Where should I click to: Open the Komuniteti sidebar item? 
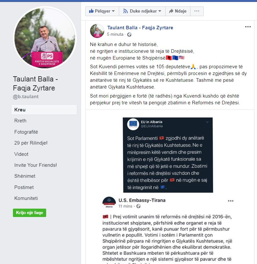click(26, 198)
